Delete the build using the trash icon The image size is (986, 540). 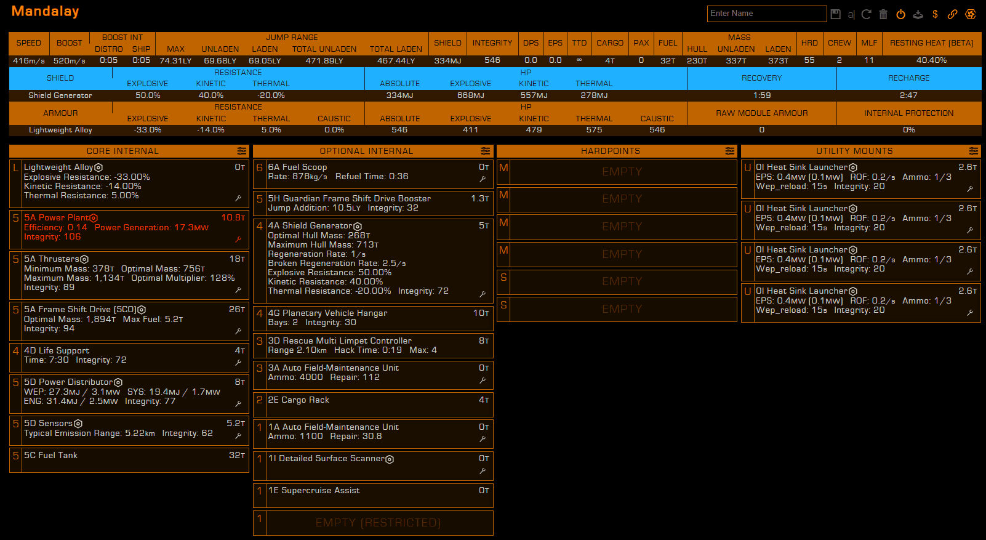click(883, 14)
